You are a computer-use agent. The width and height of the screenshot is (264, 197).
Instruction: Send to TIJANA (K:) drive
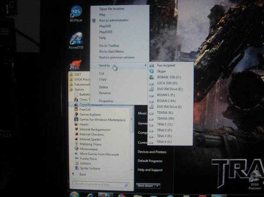point(170,113)
